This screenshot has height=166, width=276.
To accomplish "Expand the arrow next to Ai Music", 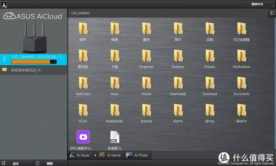I will pos(95,155).
